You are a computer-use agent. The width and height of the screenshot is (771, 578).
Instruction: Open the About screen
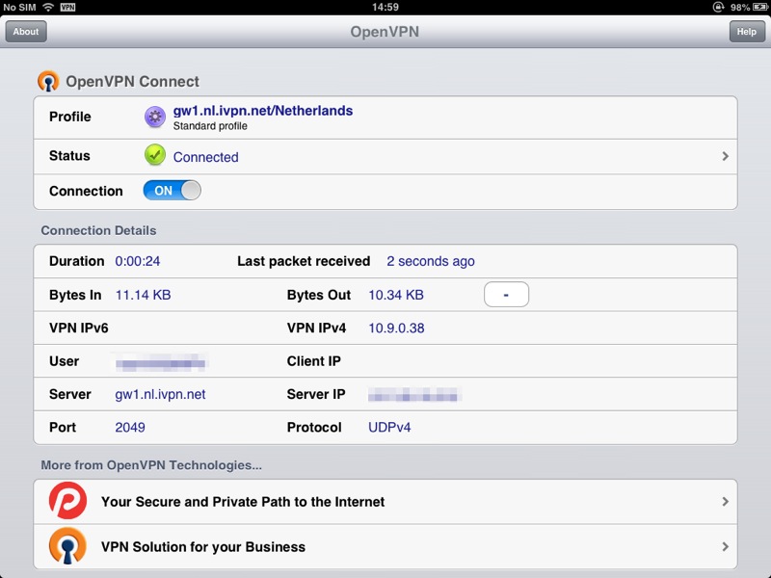[26, 32]
